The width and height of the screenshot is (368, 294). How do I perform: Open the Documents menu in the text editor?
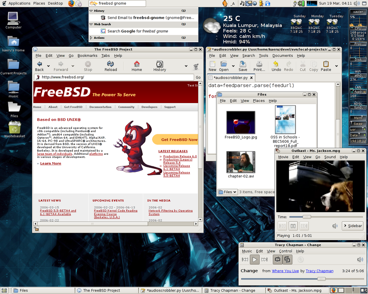pos(282,56)
